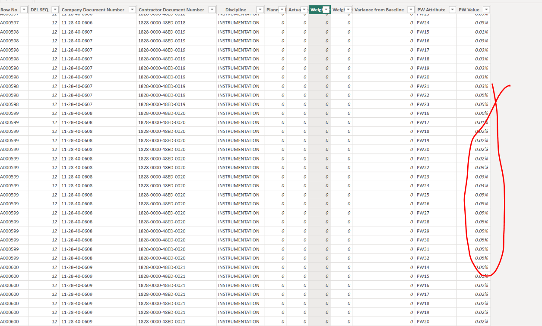This screenshot has height=326, width=542.
Task: Click 0.02% PW Value in A000600 PW17 row
Action: [x=473, y=294]
